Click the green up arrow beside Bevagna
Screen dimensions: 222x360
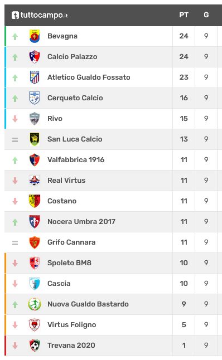point(15,37)
